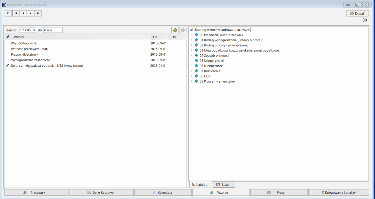Screen dimensions: 375x199
Task: Switch to the Pracownik tab
Action: [x=36, y=193]
